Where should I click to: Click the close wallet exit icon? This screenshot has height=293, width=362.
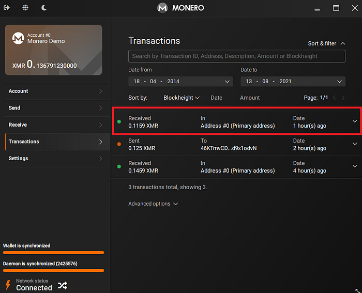coord(6,8)
